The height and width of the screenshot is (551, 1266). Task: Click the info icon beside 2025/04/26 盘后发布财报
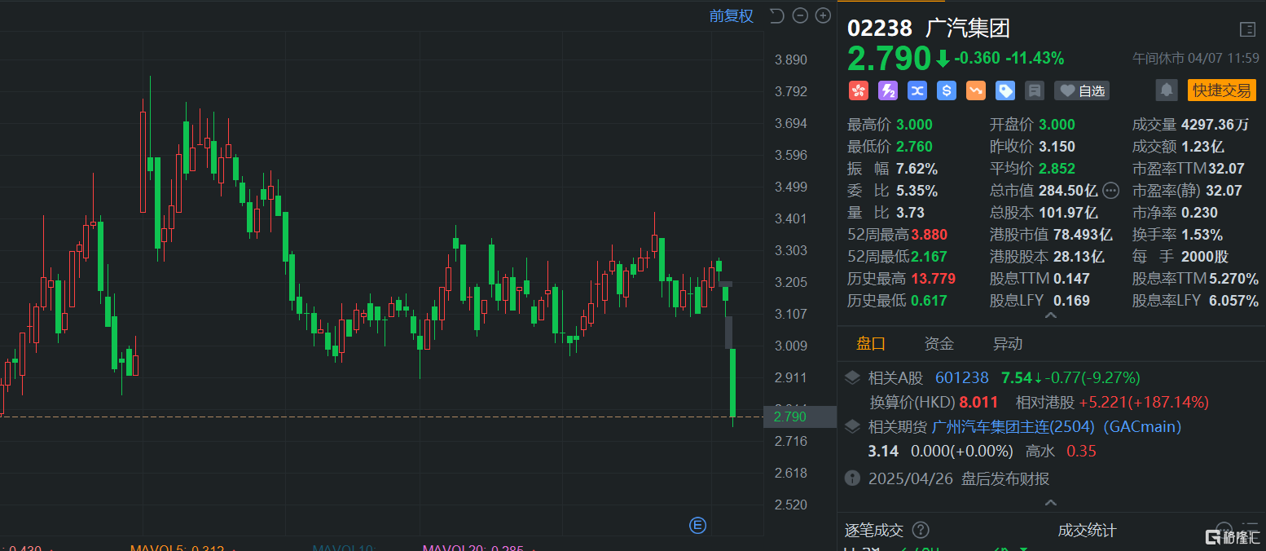(x=852, y=478)
